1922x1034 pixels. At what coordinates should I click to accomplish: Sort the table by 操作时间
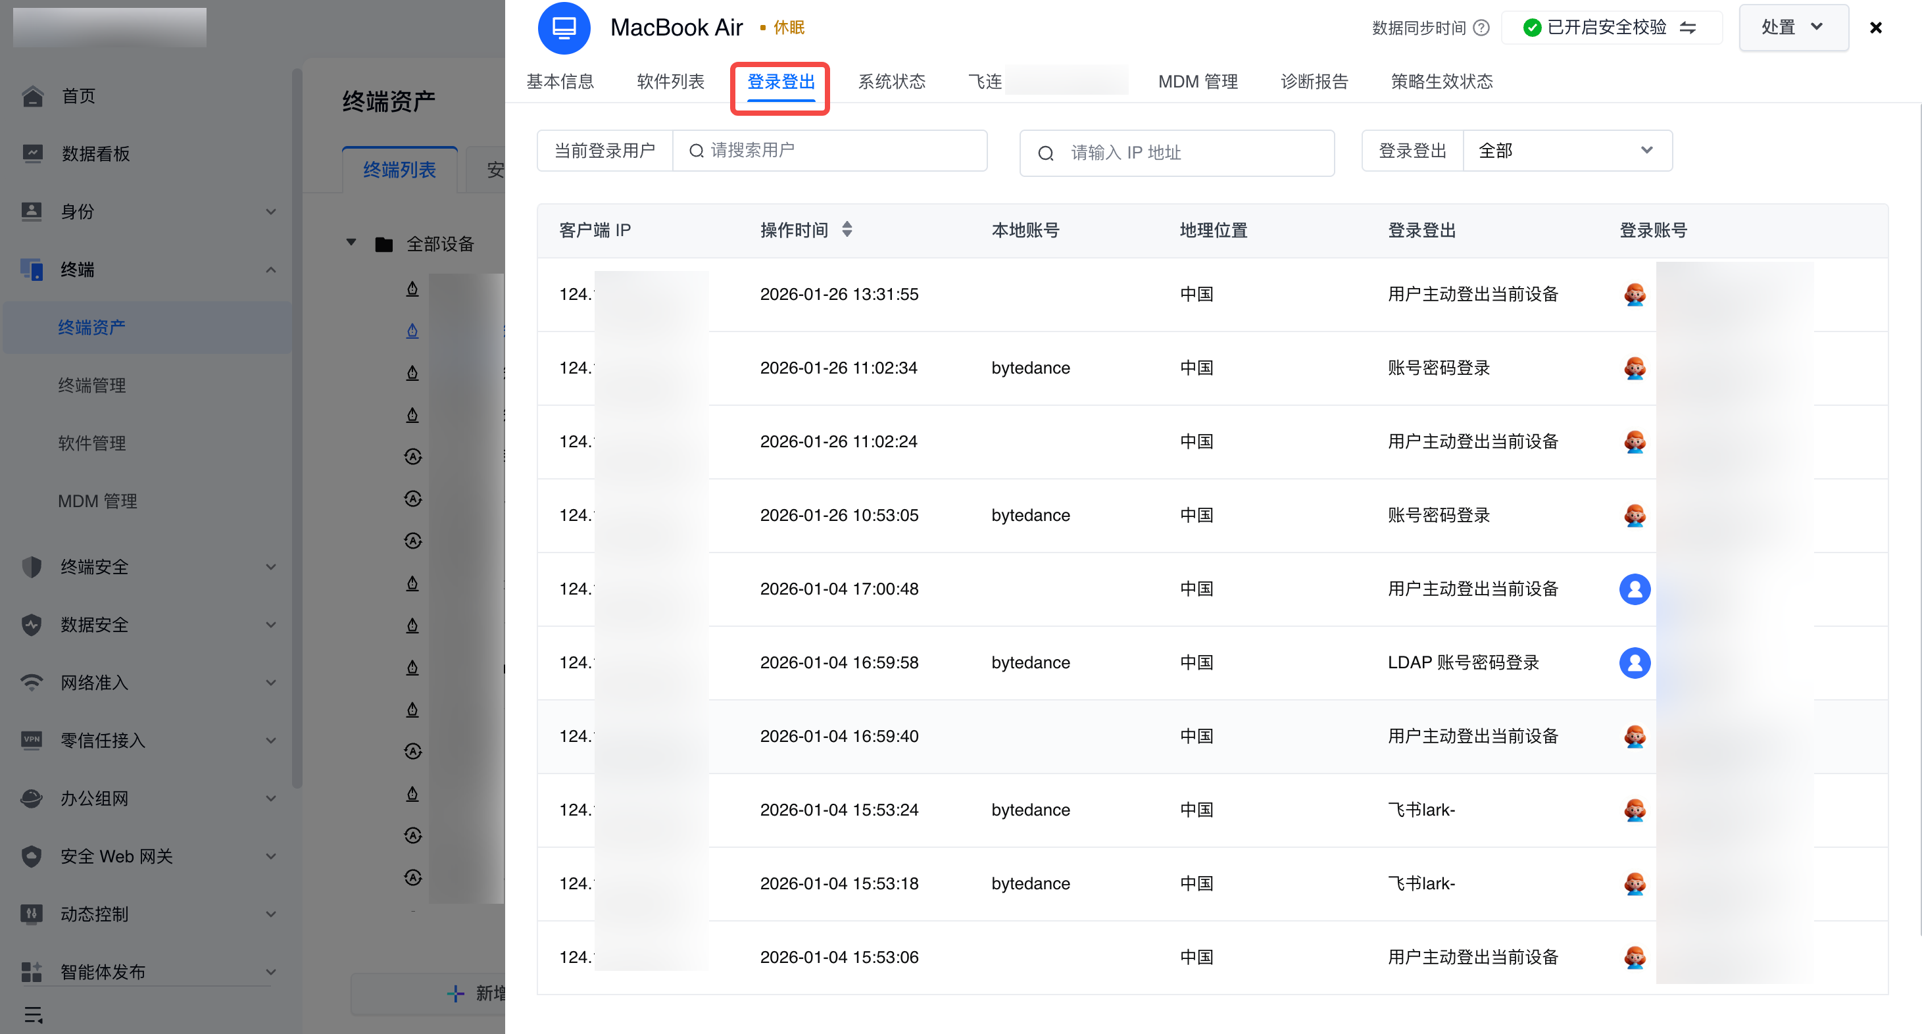coord(847,230)
